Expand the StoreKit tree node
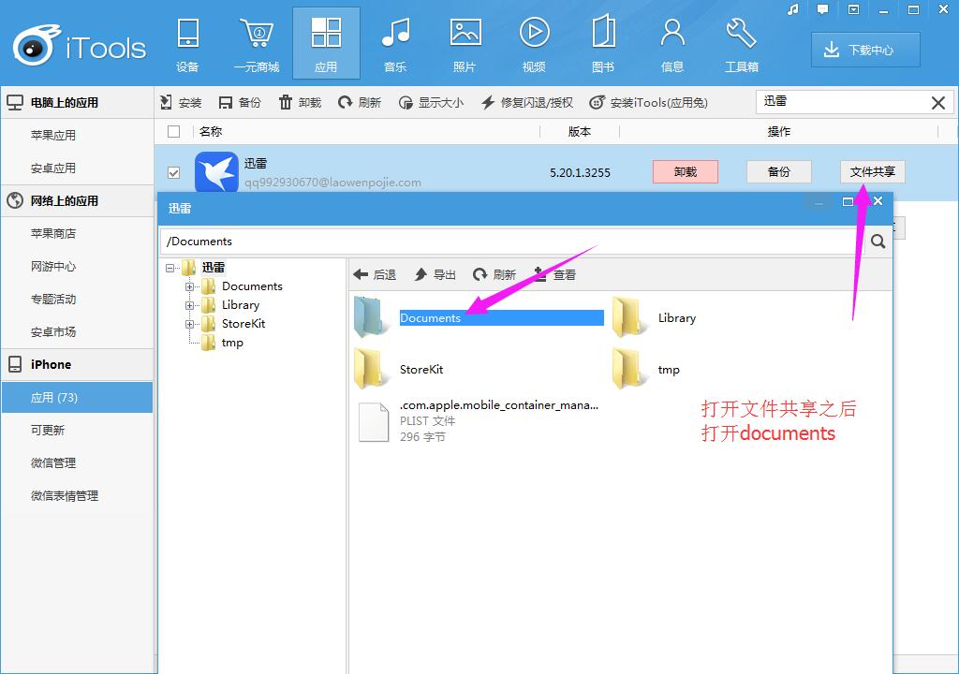Viewport: 959px width, 674px height. tap(189, 324)
